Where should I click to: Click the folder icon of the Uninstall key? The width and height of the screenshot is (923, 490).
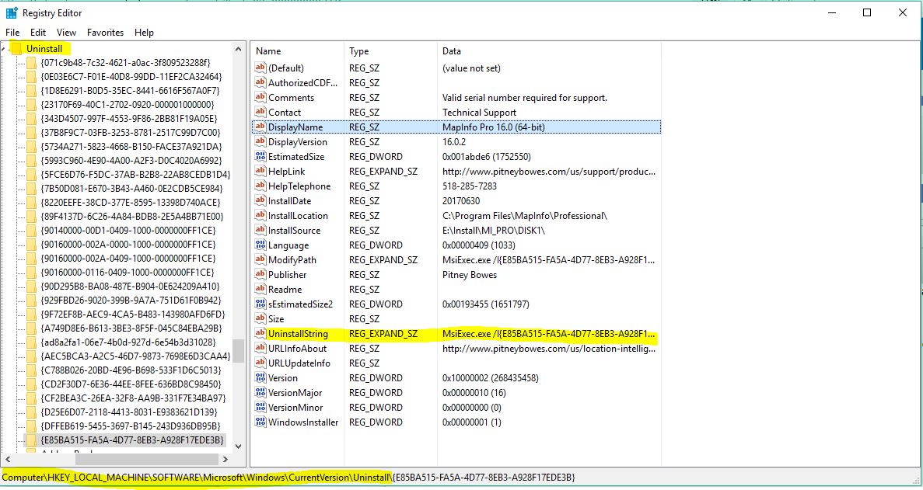[18, 48]
